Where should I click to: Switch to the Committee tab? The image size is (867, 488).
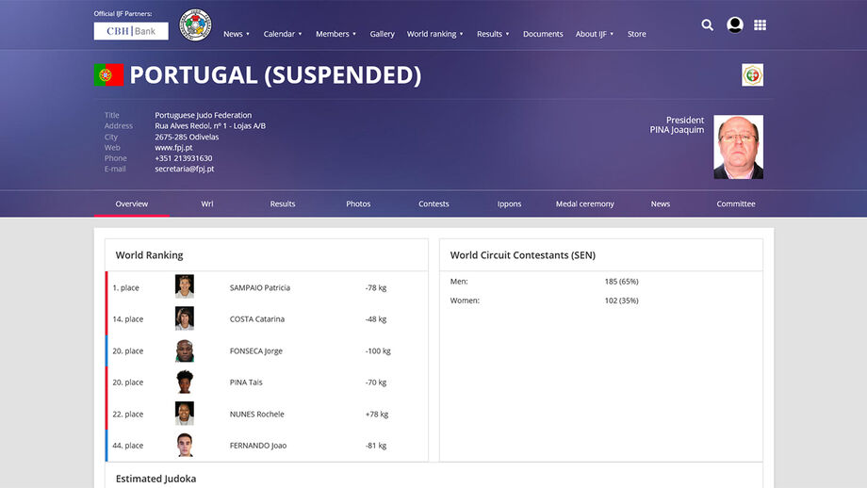pyautogui.click(x=736, y=203)
